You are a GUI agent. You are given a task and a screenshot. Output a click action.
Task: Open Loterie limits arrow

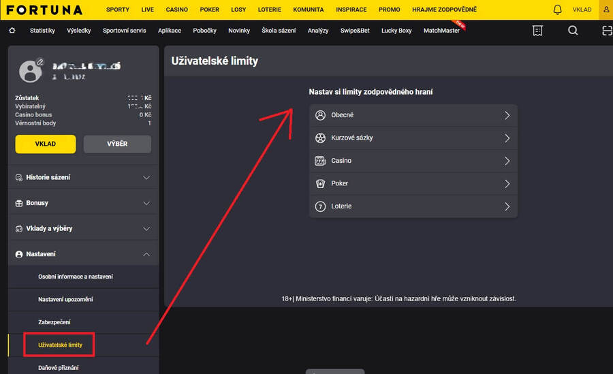[507, 206]
